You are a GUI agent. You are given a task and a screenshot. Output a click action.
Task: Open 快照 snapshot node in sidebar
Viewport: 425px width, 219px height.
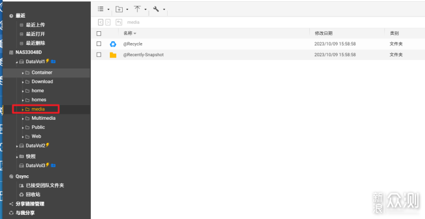tap(31, 156)
